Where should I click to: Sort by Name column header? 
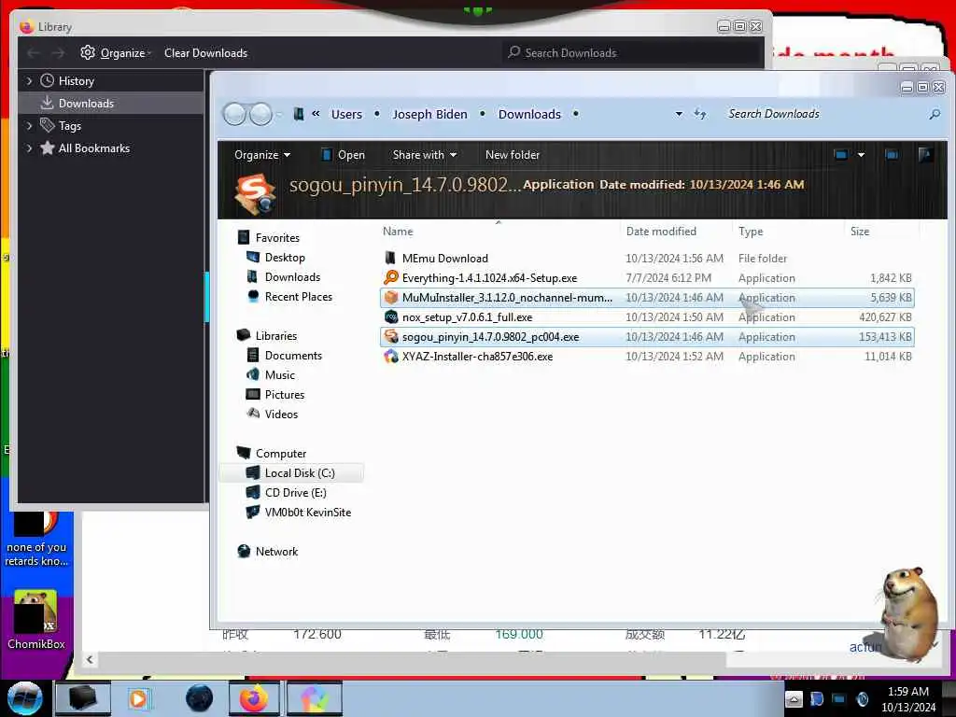click(398, 232)
